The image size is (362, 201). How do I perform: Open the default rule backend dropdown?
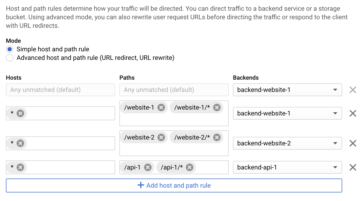pyautogui.click(x=287, y=90)
